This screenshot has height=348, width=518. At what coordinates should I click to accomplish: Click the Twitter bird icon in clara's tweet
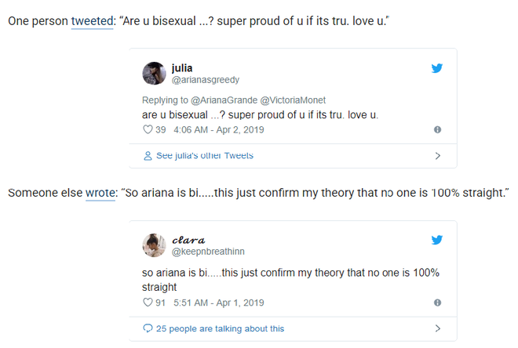(436, 240)
